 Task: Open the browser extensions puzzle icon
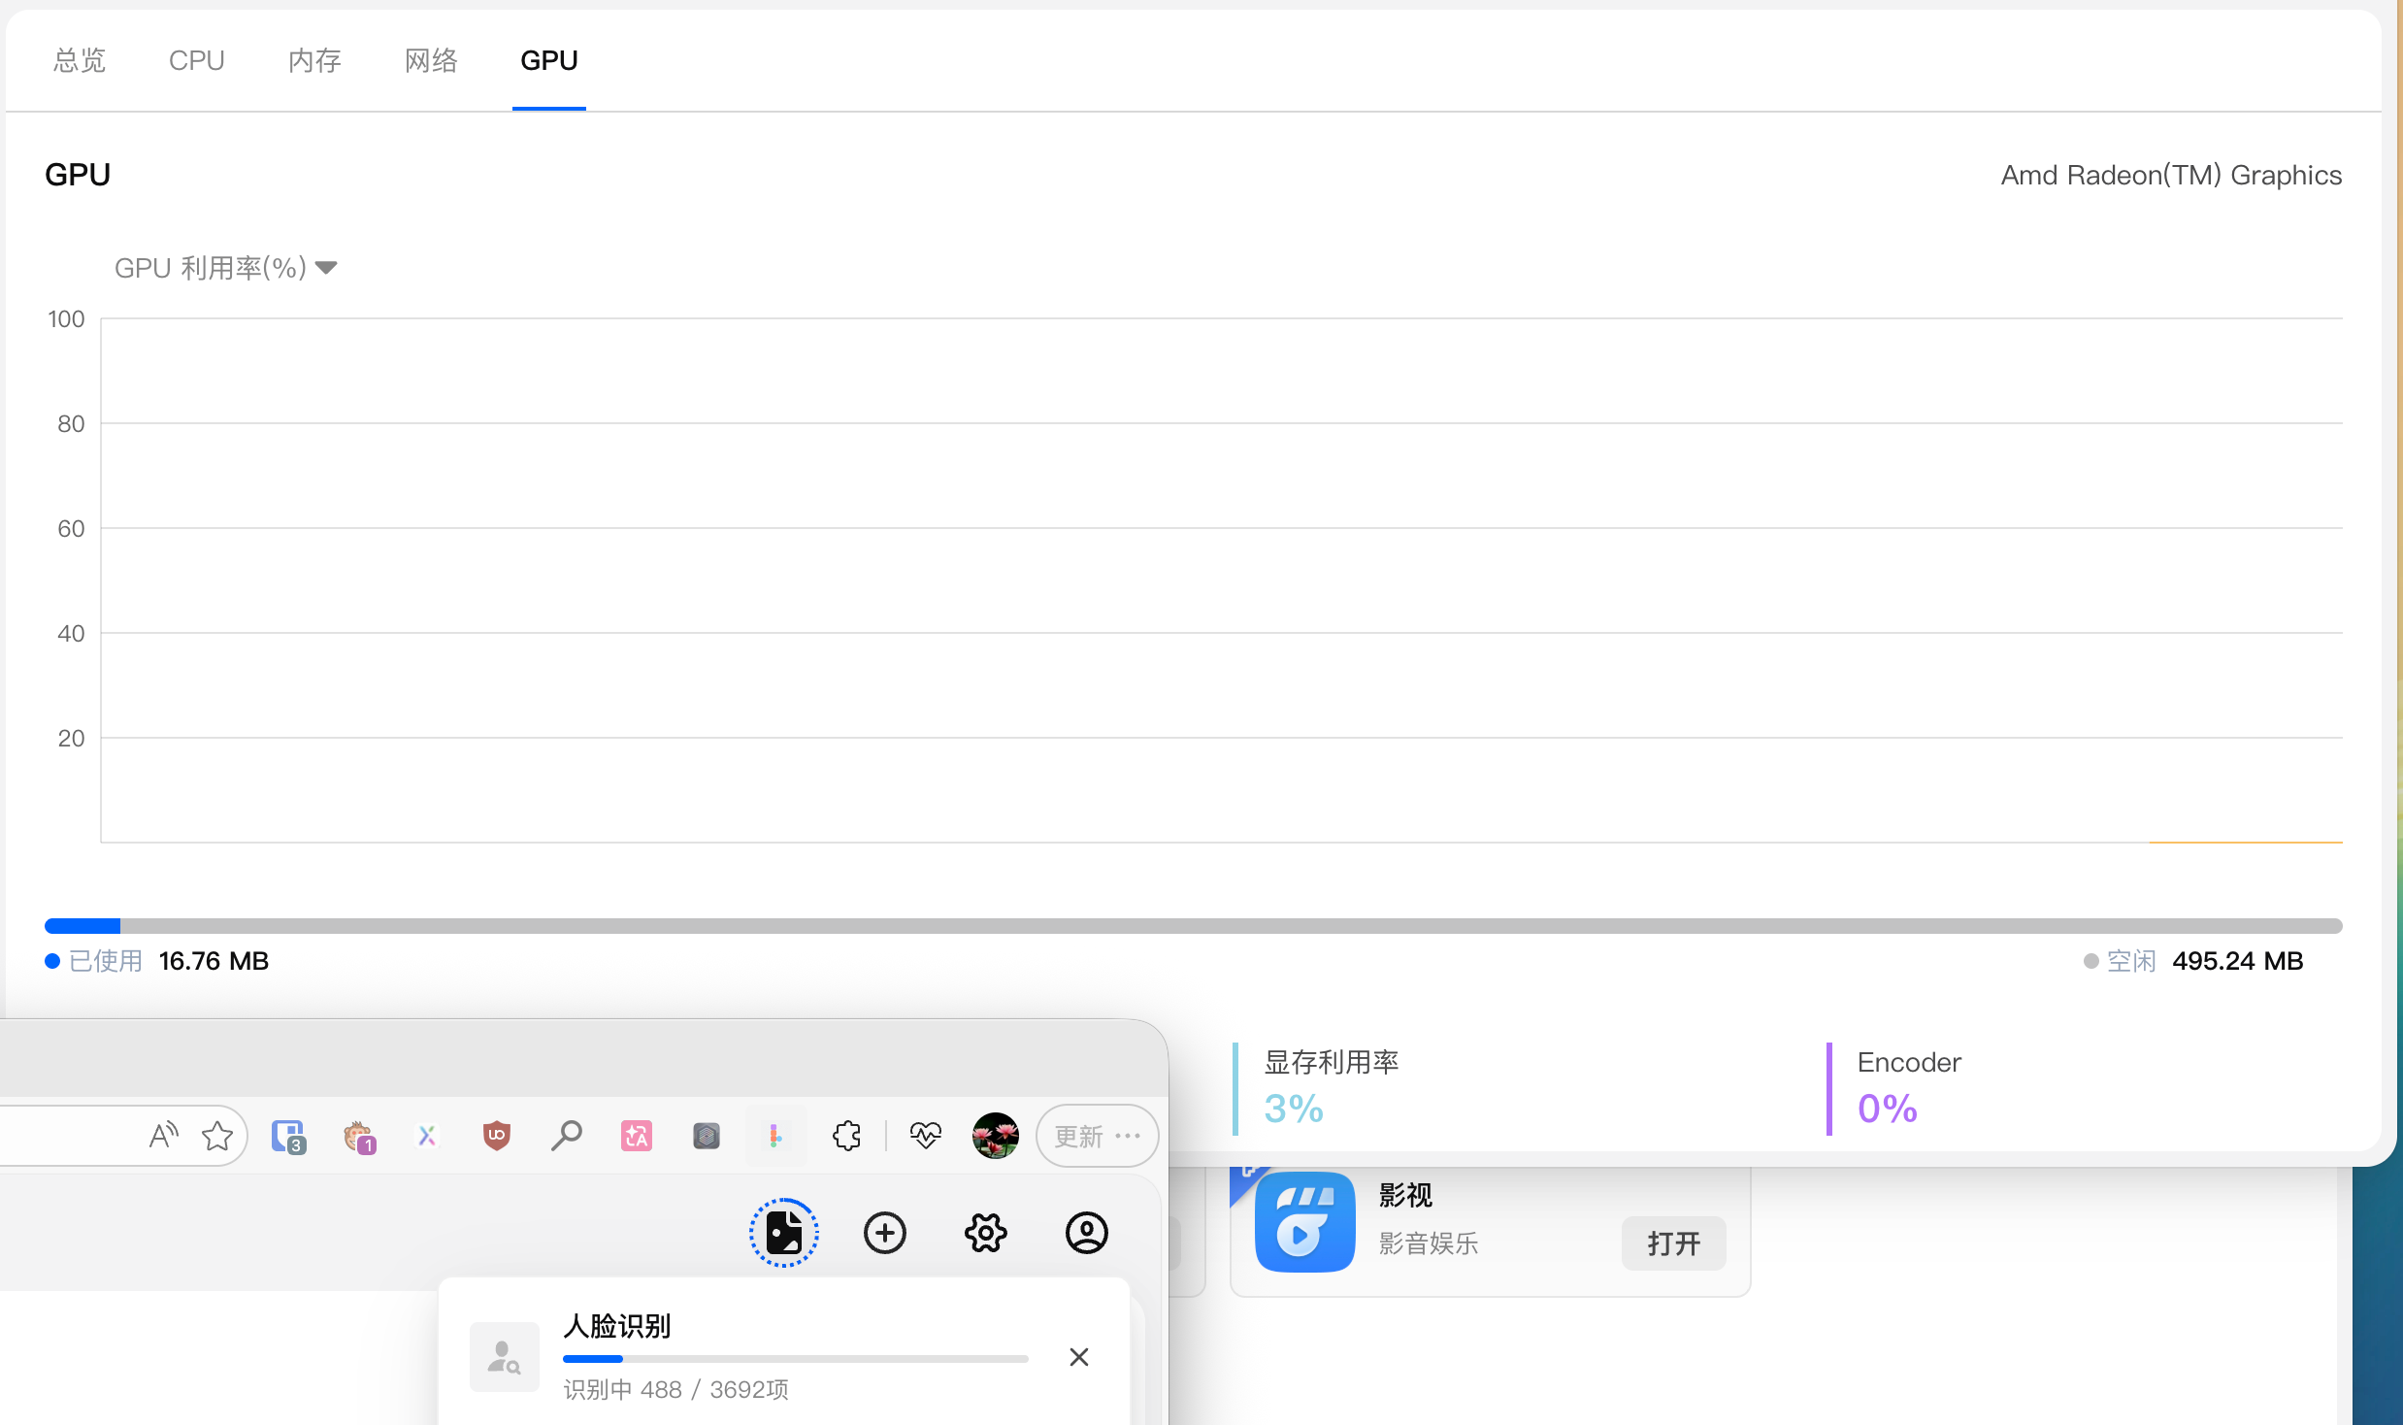[846, 1135]
